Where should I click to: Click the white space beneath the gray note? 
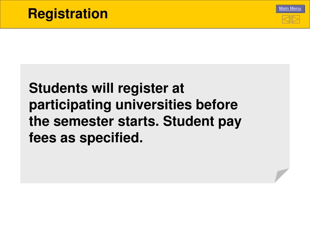point(155,207)
